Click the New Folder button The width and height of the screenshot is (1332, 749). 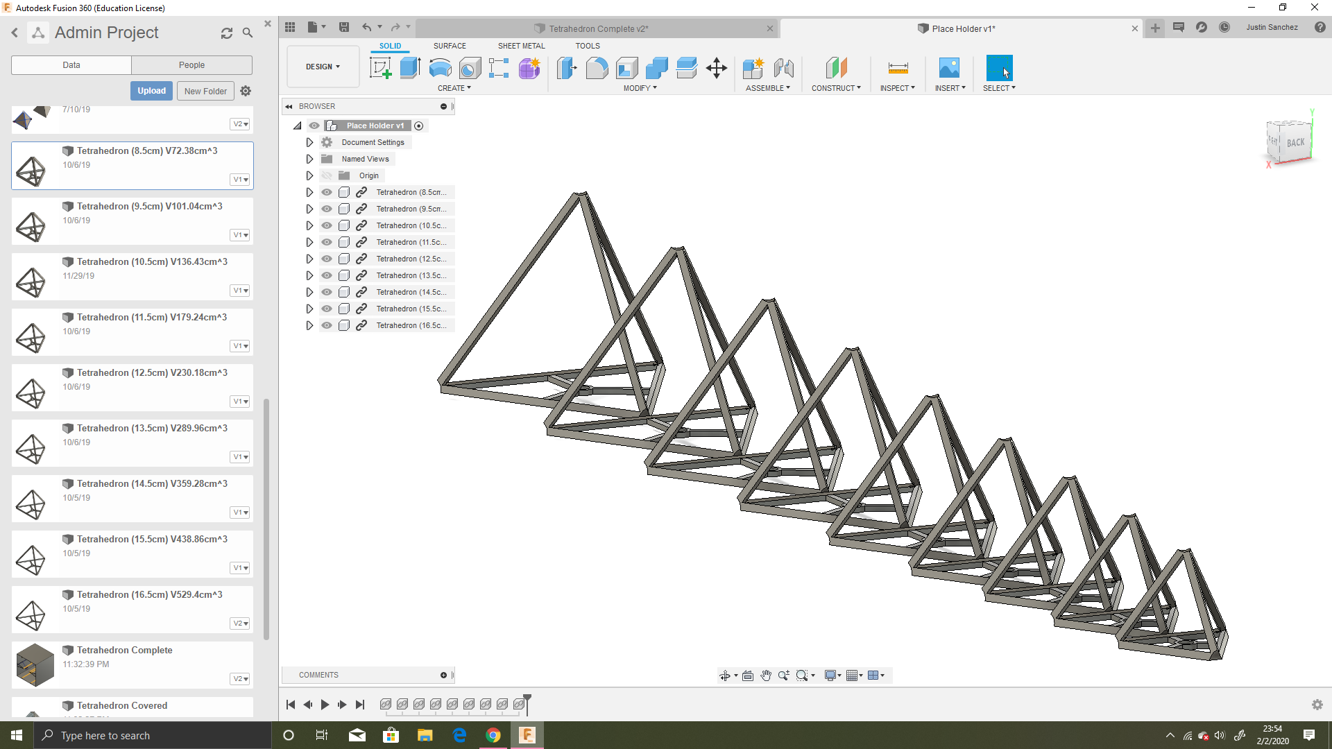coord(205,91)
